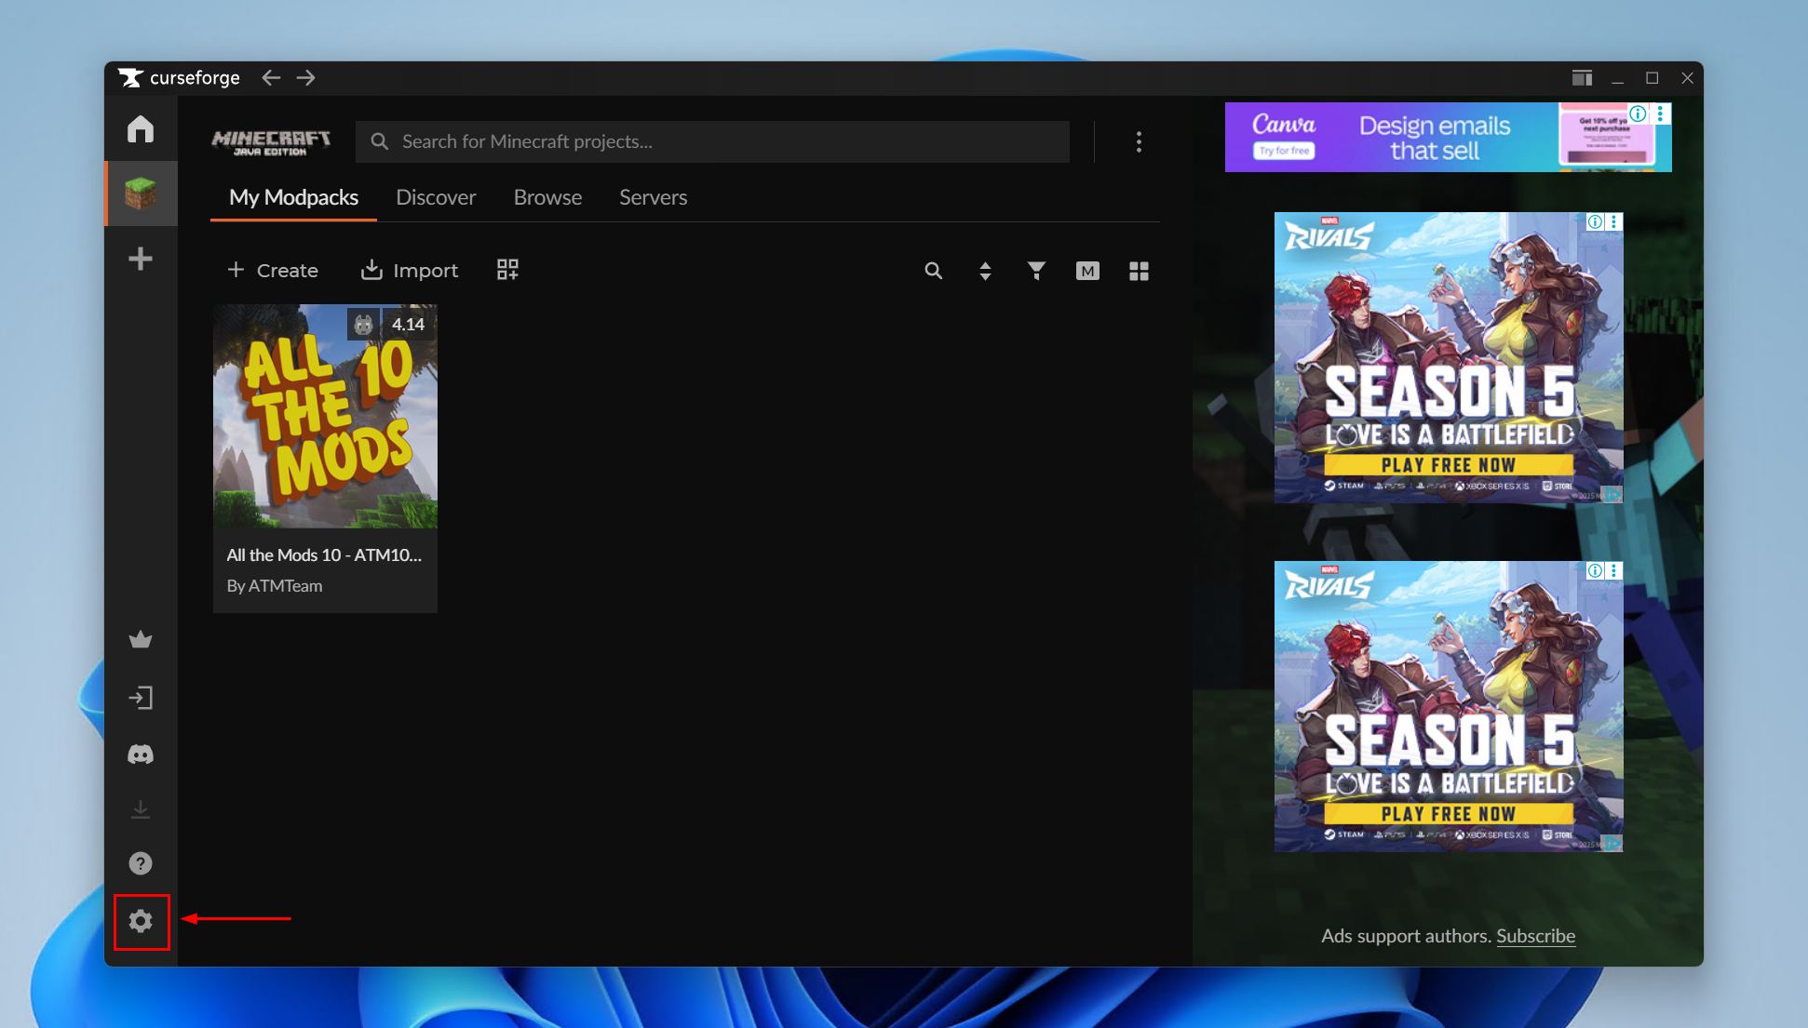
Task: Search installed modpacks with magnifier icon
Action: [x=933, y=271]
